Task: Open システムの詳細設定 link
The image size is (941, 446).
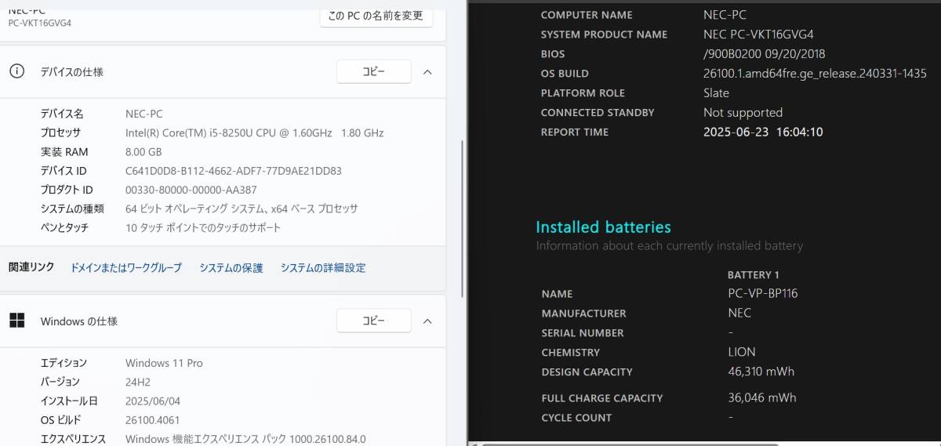Action: 323,267
